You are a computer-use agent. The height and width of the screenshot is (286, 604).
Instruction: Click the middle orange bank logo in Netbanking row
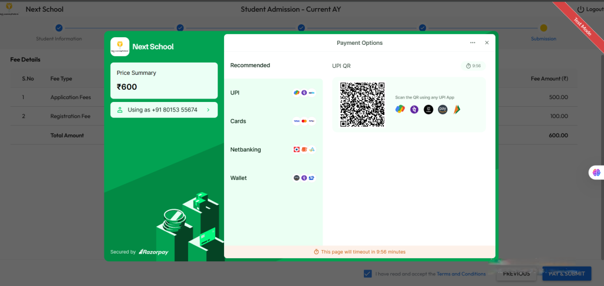click(x=304, y=149)
